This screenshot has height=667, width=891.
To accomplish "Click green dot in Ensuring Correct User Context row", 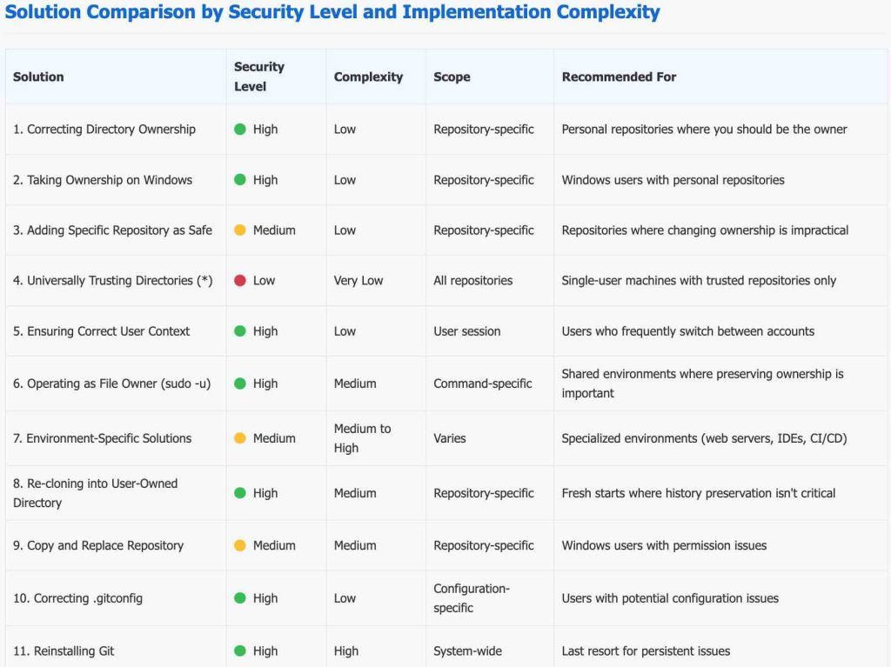I will (240, 331).
